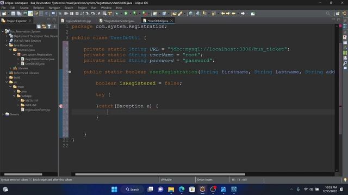Click Collapse All in Project Explorer

pyautogui.click(x=39, y=27)
